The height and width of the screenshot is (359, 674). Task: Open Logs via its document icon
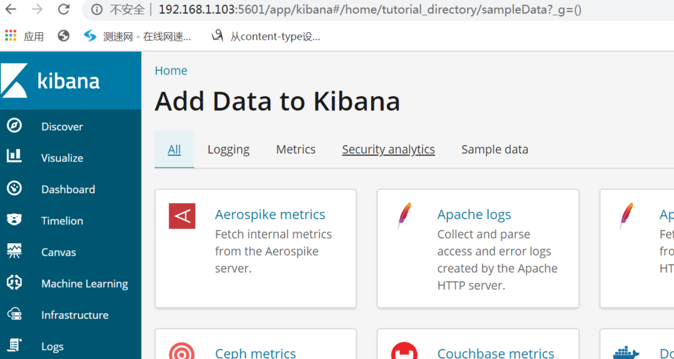click(14, 345)
